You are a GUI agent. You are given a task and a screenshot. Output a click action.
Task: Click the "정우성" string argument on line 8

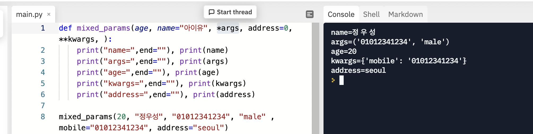[x=149, y=117]
